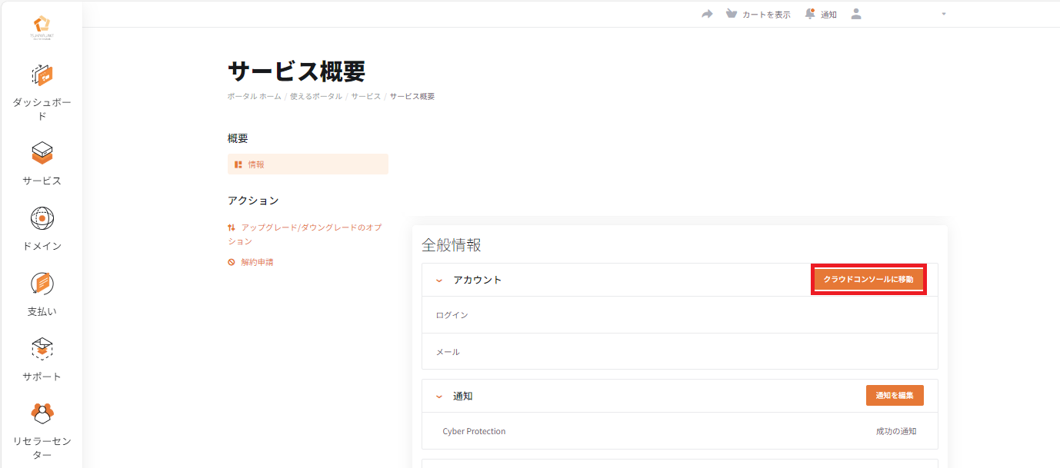
Task: Click the 情報 grid icon
Action: [238, 164]
